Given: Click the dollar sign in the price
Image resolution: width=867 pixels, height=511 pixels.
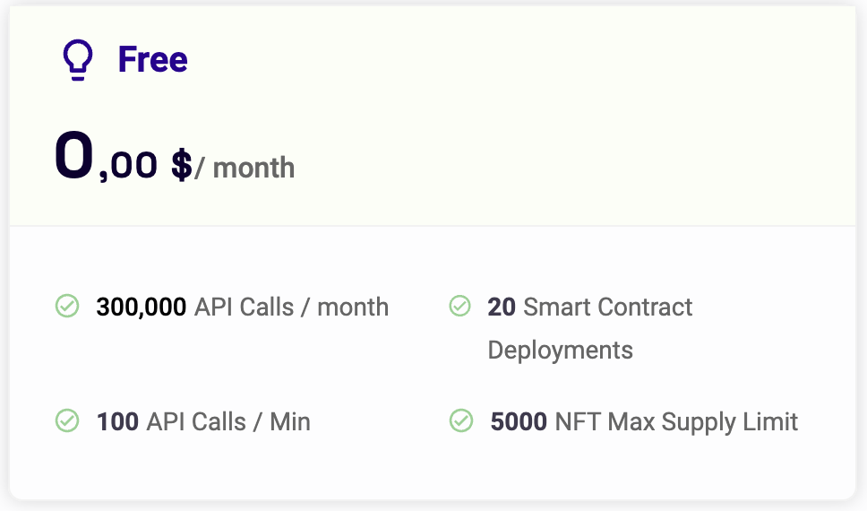Looking at the screenshot, I should [x=181, y=165].
